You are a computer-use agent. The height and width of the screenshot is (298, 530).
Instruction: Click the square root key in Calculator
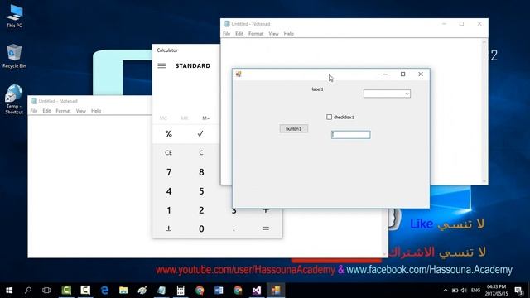click(200, 134)
